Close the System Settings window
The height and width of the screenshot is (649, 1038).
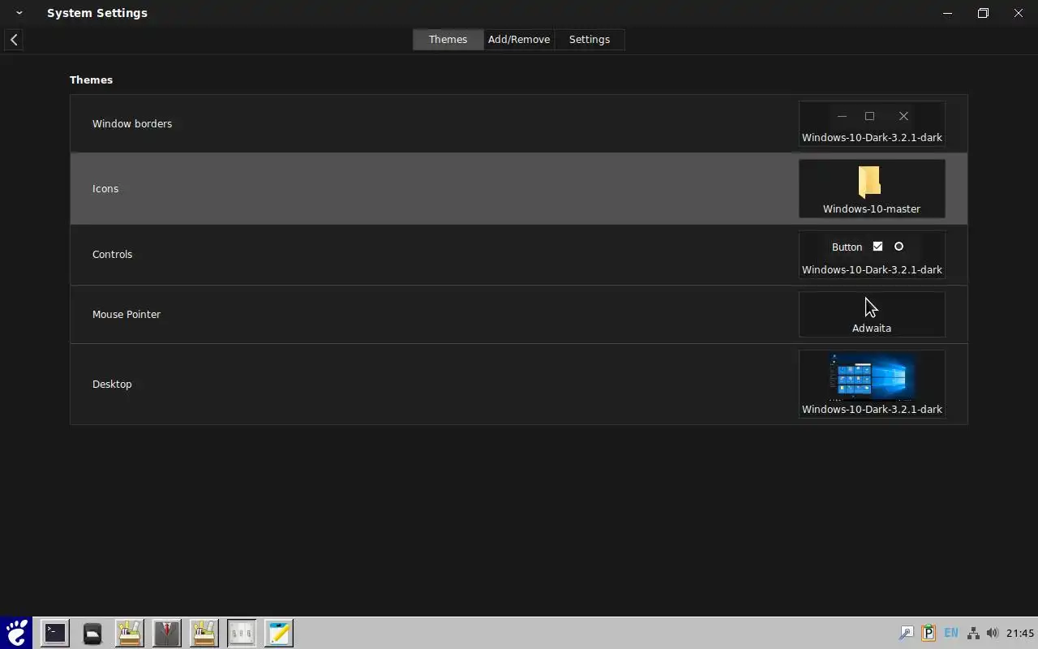[1019, 13]
